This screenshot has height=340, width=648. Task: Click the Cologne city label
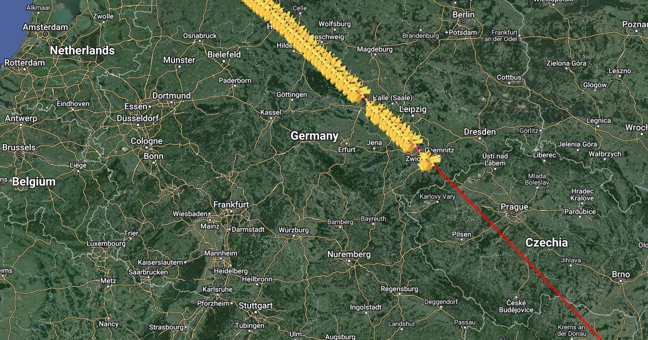tap(146, 141)
